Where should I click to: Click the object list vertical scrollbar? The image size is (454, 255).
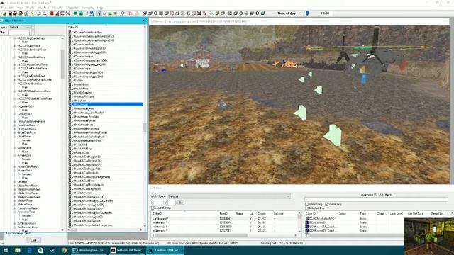point(145,127)
